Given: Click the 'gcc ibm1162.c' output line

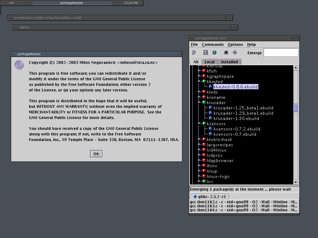Looking at the screenshot, I should pos(243,202).
